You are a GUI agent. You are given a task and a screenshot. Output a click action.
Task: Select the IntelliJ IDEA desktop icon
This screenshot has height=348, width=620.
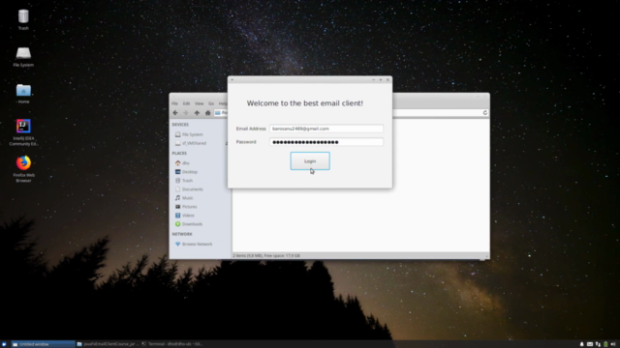pyautogui.click(x=23, y=132)
